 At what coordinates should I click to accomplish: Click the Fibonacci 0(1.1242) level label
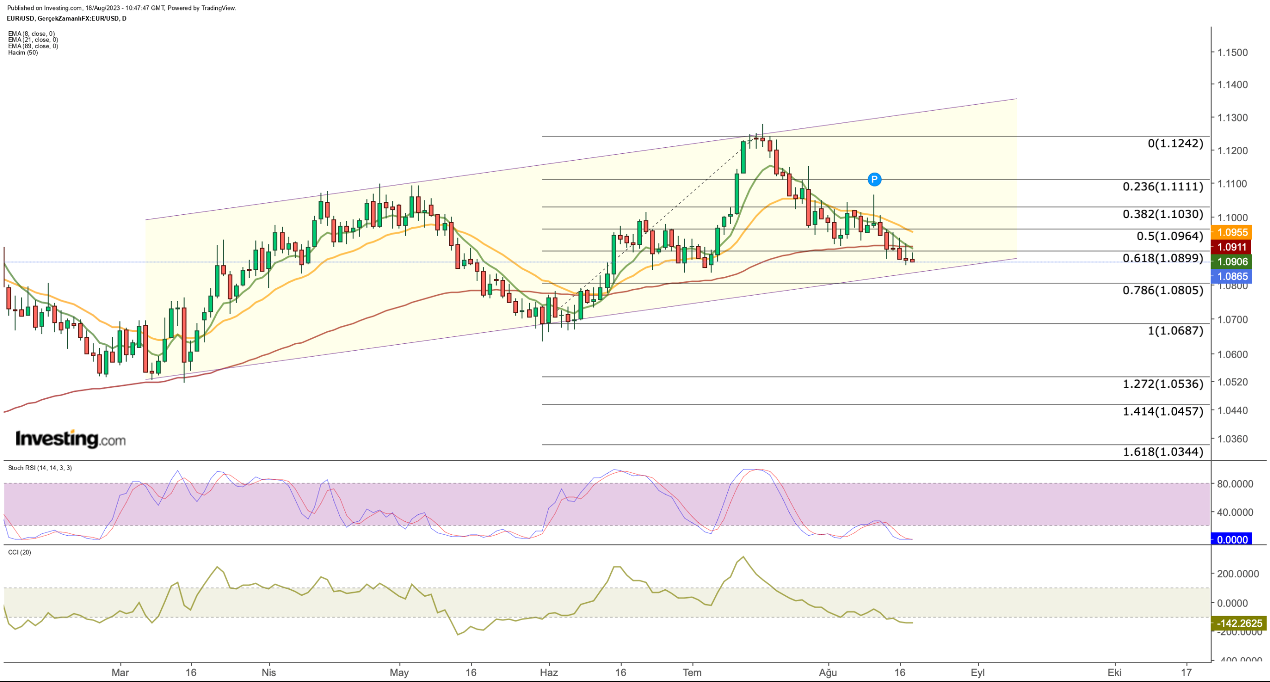(x=1175, y=143)
